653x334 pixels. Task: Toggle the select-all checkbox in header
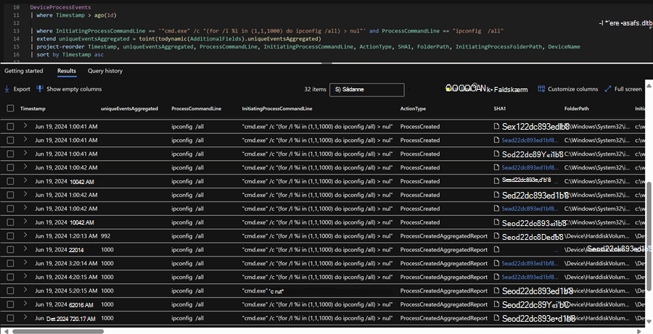pos(10,108)
